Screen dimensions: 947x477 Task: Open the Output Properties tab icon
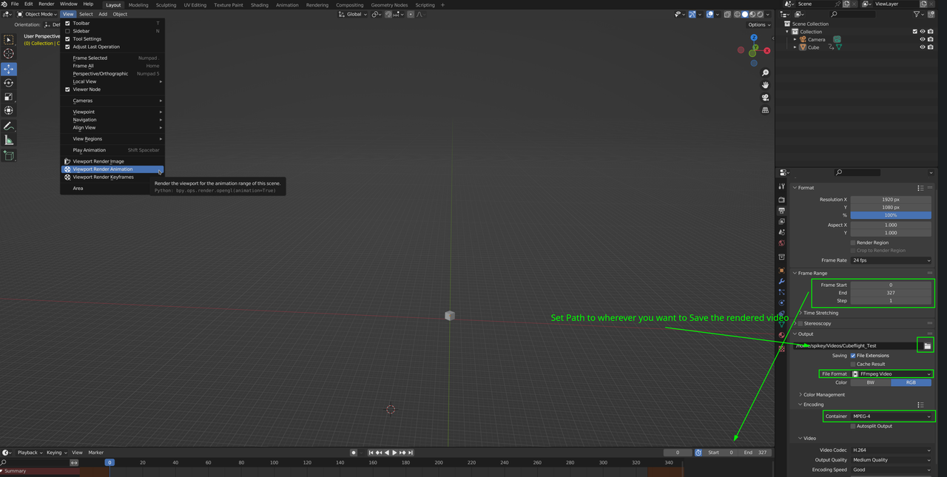click(781, 212)
